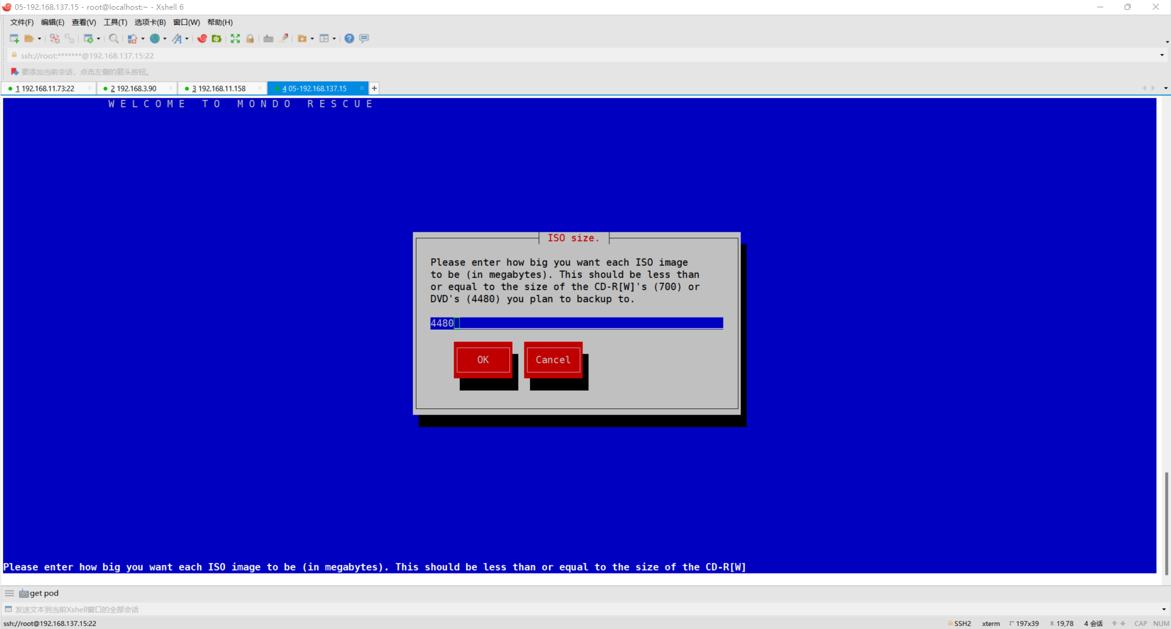1171x629 pixels.
Task: Switch to tab 192.168.11.158
Action: 221,88
